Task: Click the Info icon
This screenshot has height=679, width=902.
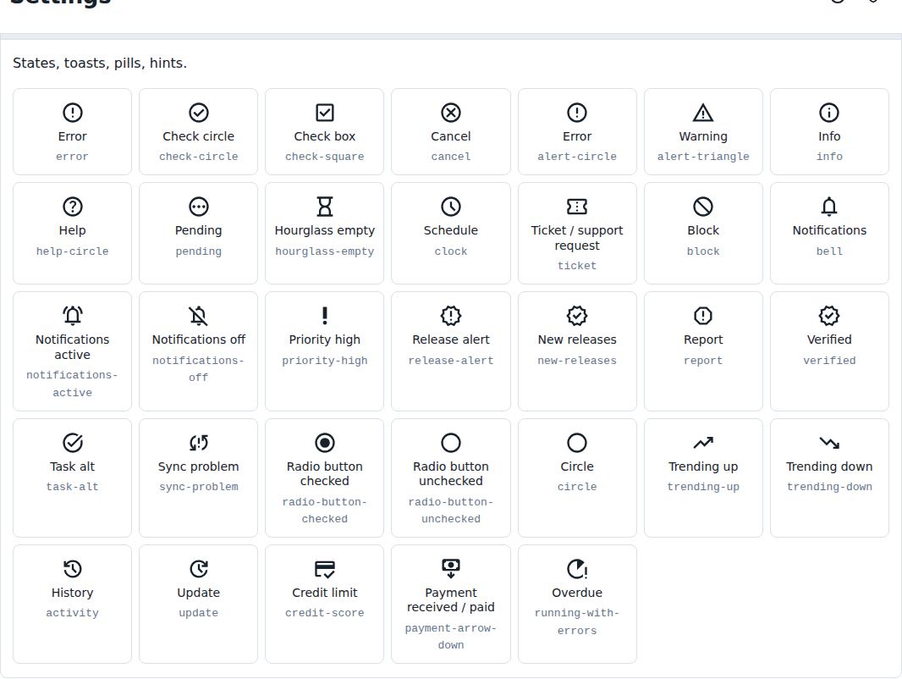Action: 829,113
